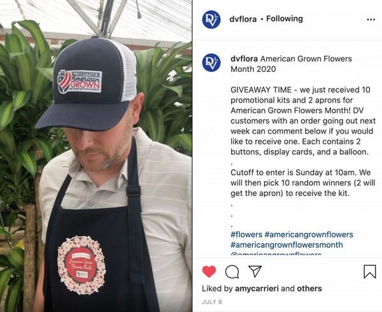Open the DV profile picture in the post header
This screenshot has height=312, width=382.
(x=211, y=20)
